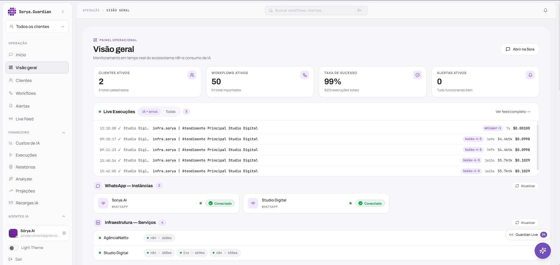
Task: Click Sair to log out
Action: click(15, 259)
